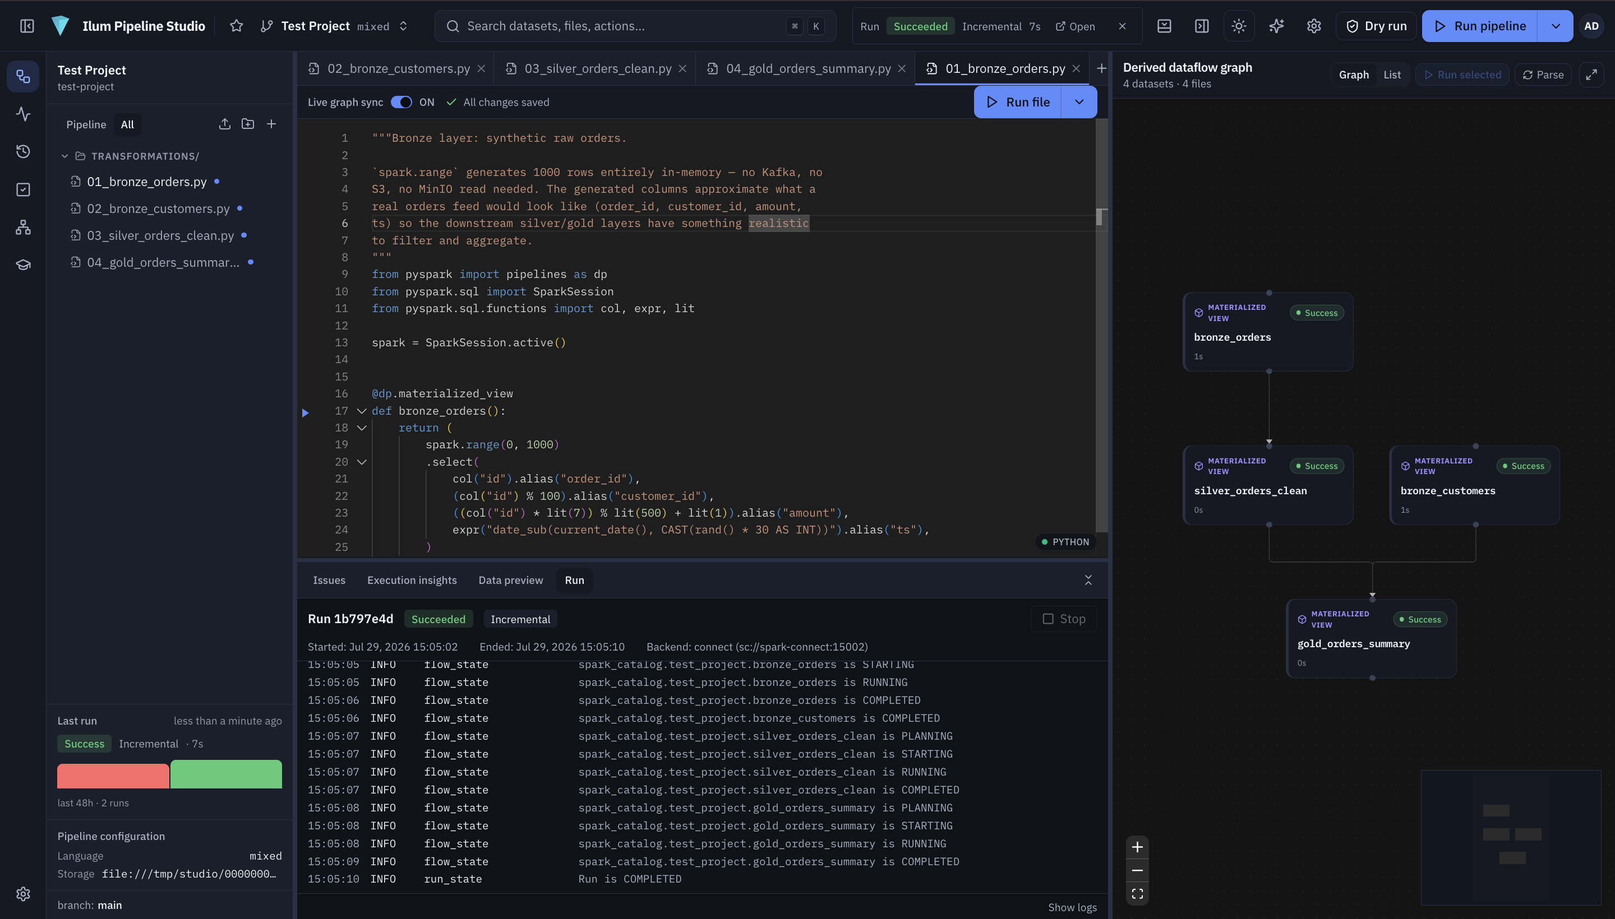Click the Run file button
This screenshot has width=1615, height=919.
point(1018,102)
